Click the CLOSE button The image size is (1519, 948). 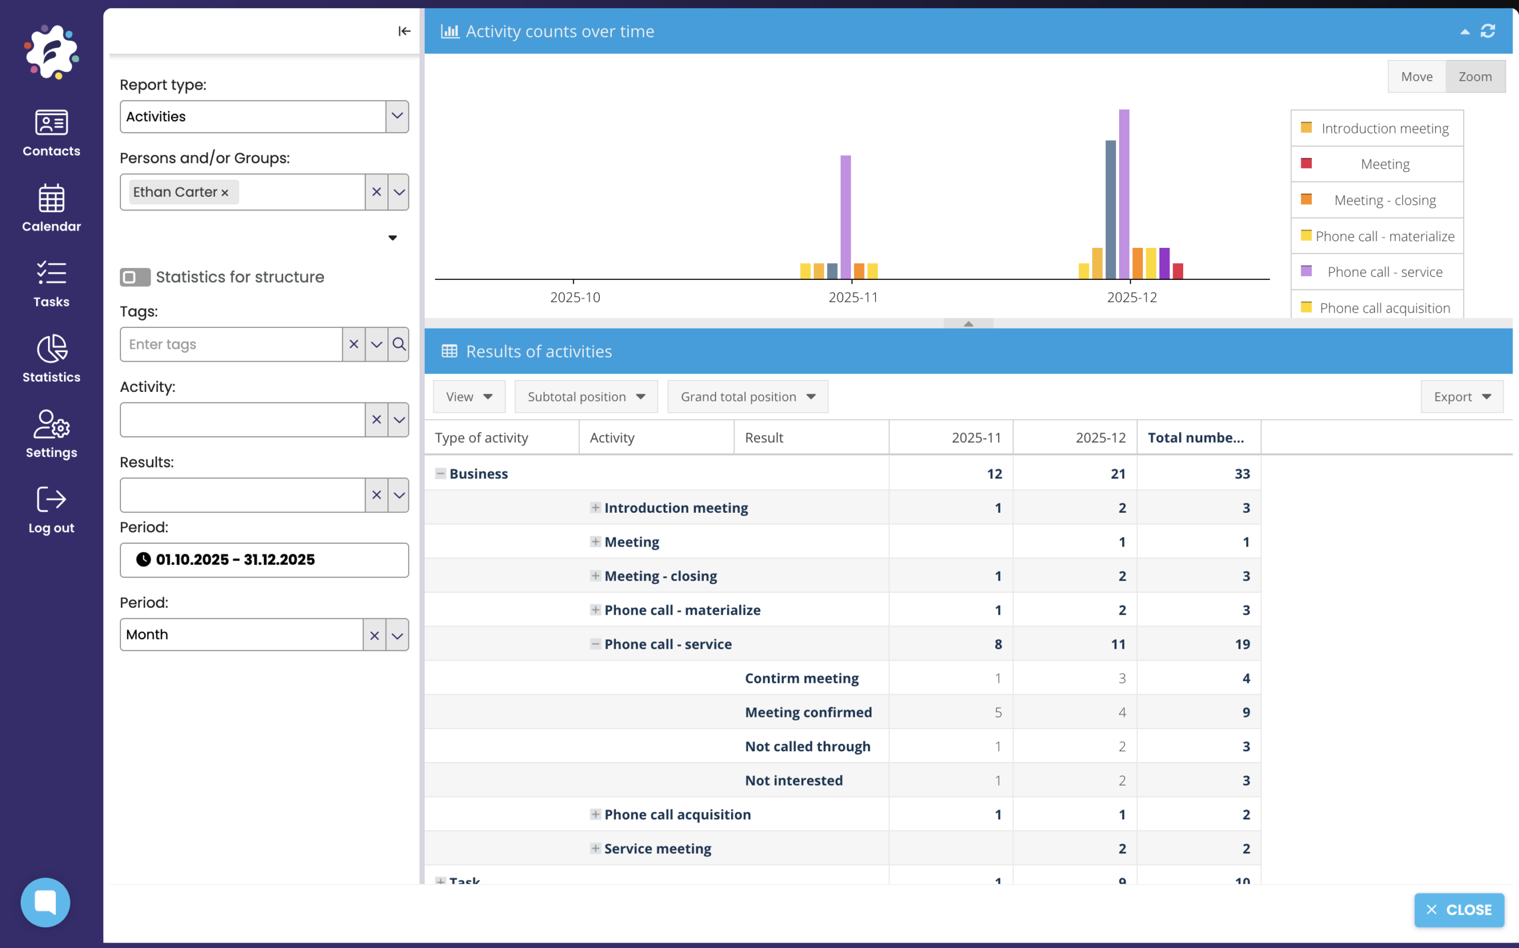coord(1458,909)
